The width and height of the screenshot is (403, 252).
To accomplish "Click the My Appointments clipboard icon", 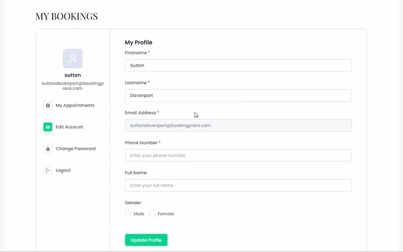I will click(48, 105).
